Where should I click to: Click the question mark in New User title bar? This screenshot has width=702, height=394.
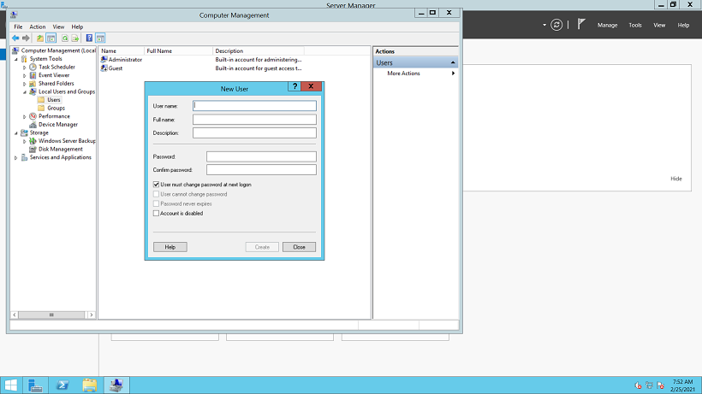pos(294,86)
